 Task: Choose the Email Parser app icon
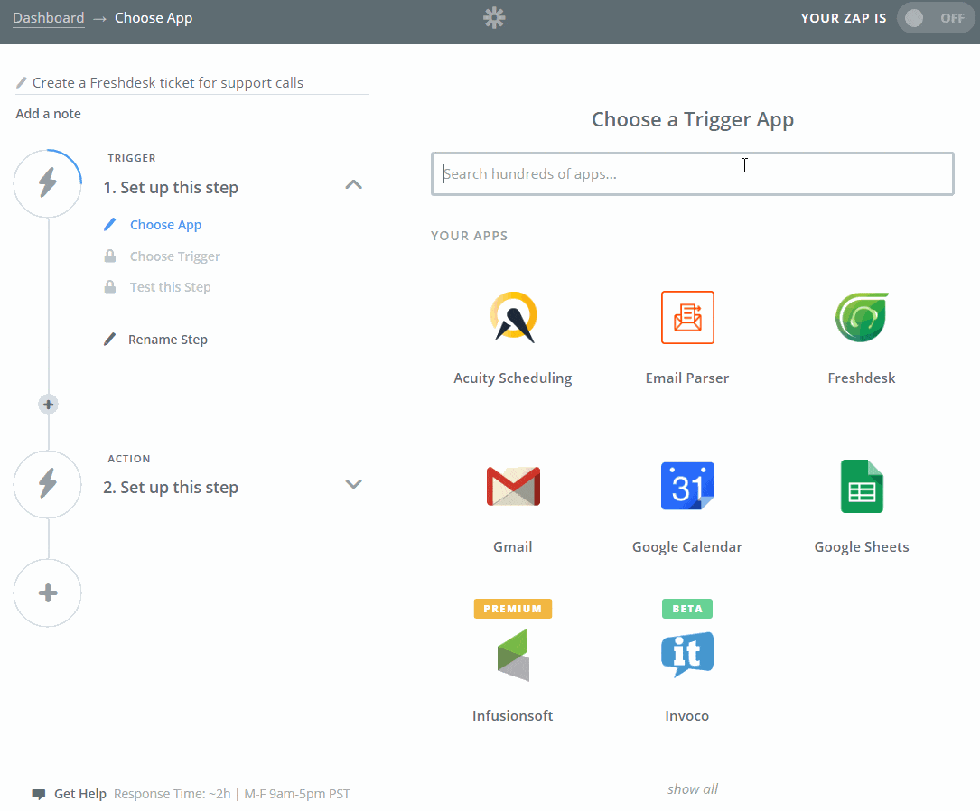click(687, 317)
